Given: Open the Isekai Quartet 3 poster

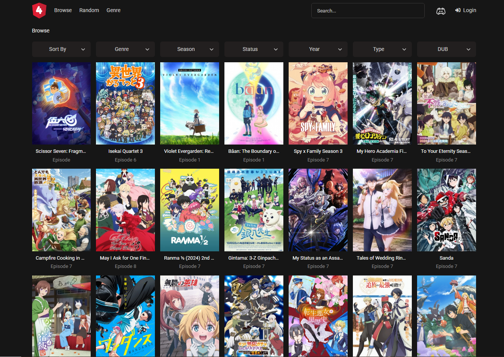Looking at the screenshot, I should click(125, 103).
